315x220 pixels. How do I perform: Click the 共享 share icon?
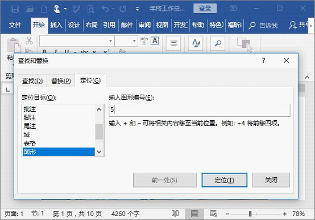(293, 25)
